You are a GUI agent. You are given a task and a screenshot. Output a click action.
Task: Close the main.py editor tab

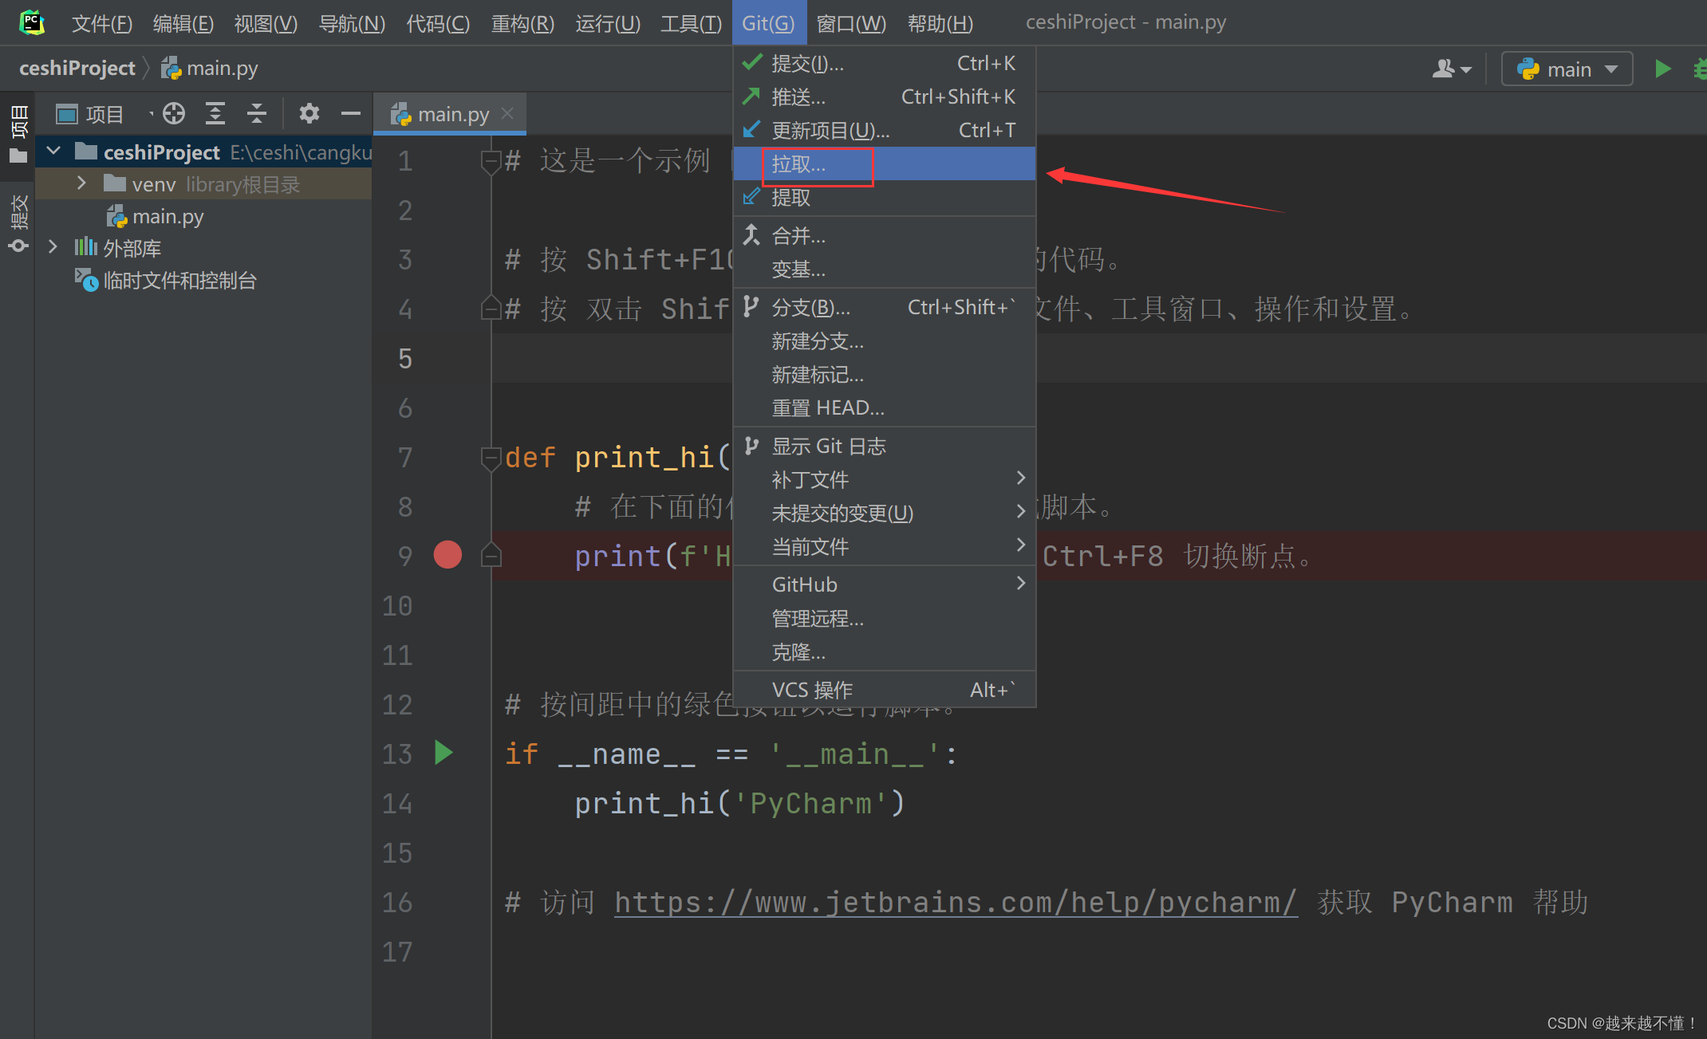point(507,114)
